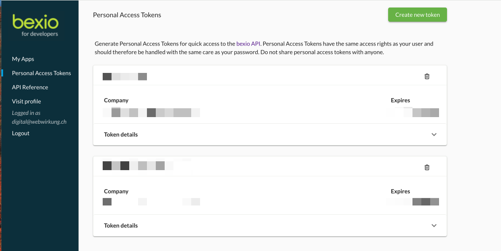The height and width of the screenshot is (251, 501).
Task: Follow the bexio API link in the description
Action: [x=248, y=44]
